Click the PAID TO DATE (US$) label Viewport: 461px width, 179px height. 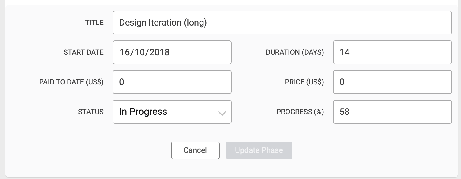71,82
